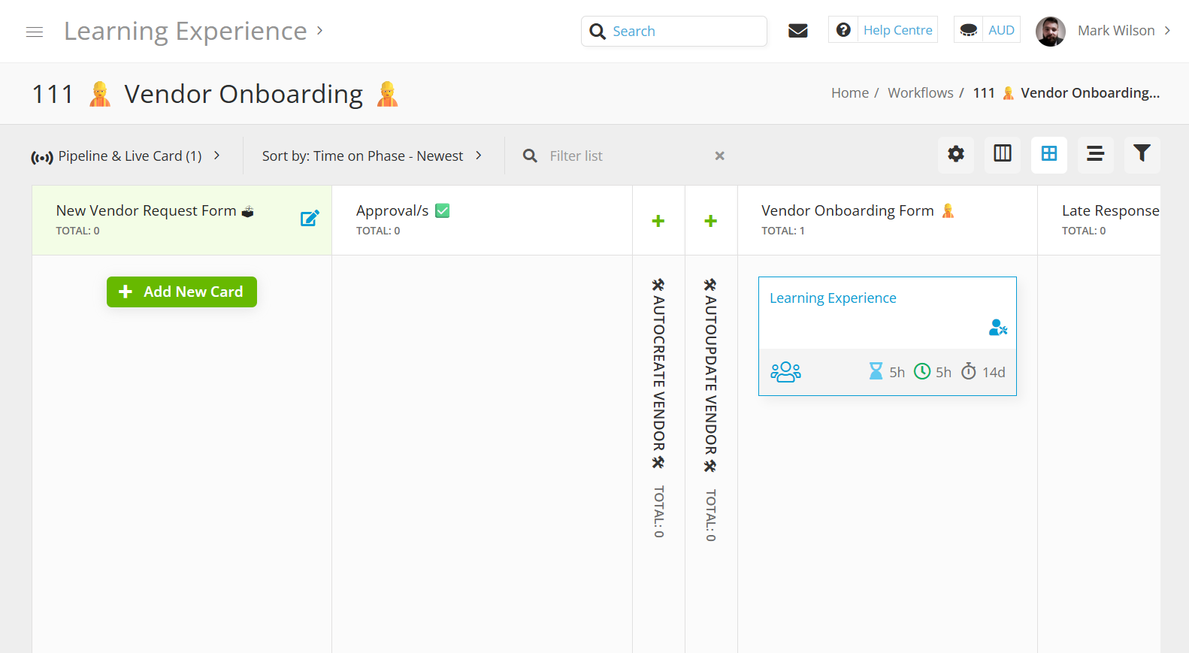Click the unassigned user icon on card
This screenshot has width=1189, height=653.
997,328
